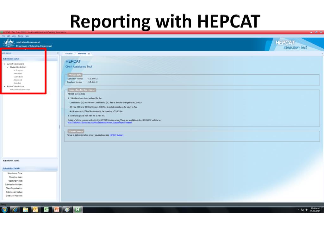
Task: Select Student Collection tree node
Action: [x=18, y=67]
